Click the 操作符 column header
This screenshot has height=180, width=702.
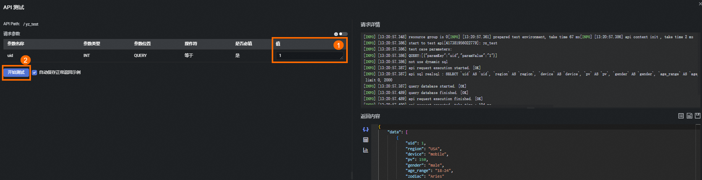[x=191, y=44]
